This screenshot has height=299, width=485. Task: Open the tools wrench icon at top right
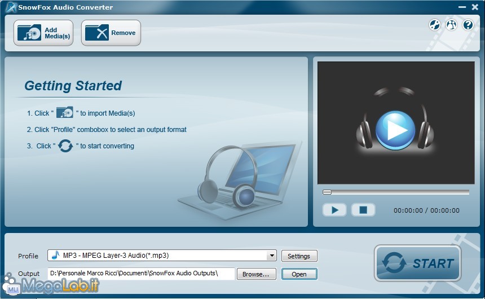click(435, 25)
